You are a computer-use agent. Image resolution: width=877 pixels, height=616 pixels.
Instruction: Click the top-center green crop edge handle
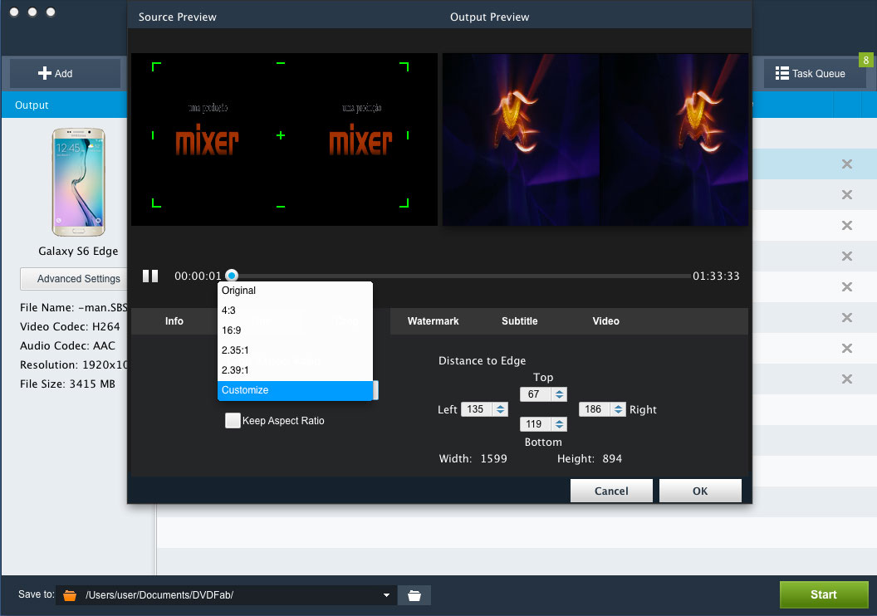pyautogui.click(x=281, y=63)
